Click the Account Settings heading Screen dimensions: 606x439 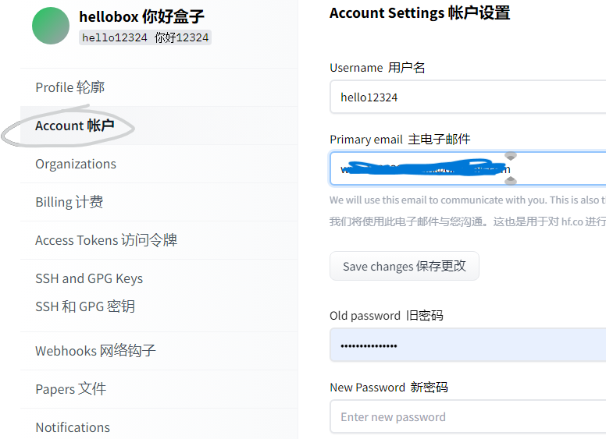tap(419, 13)
